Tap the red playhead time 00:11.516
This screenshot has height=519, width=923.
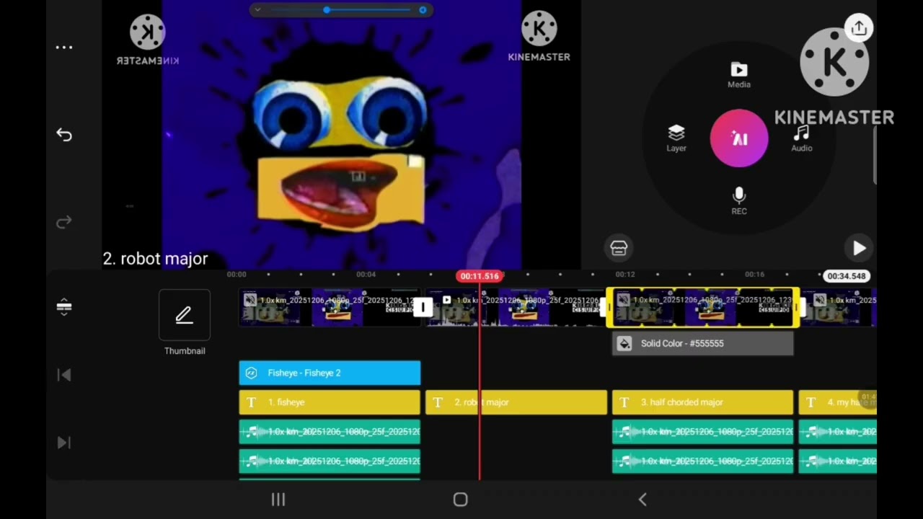(x=480, y=276)
